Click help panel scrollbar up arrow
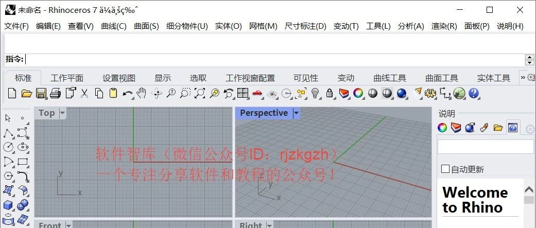Image resolution: width=536 pixels, height=228 pixels. pos(529,189)
